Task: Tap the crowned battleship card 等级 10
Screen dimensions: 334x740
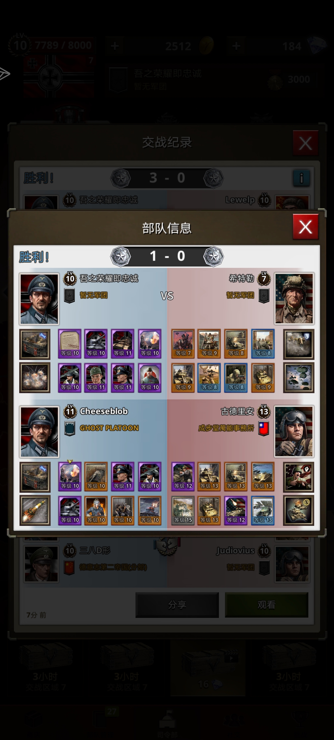Action: pyautogui.click(x=70, y=477)
